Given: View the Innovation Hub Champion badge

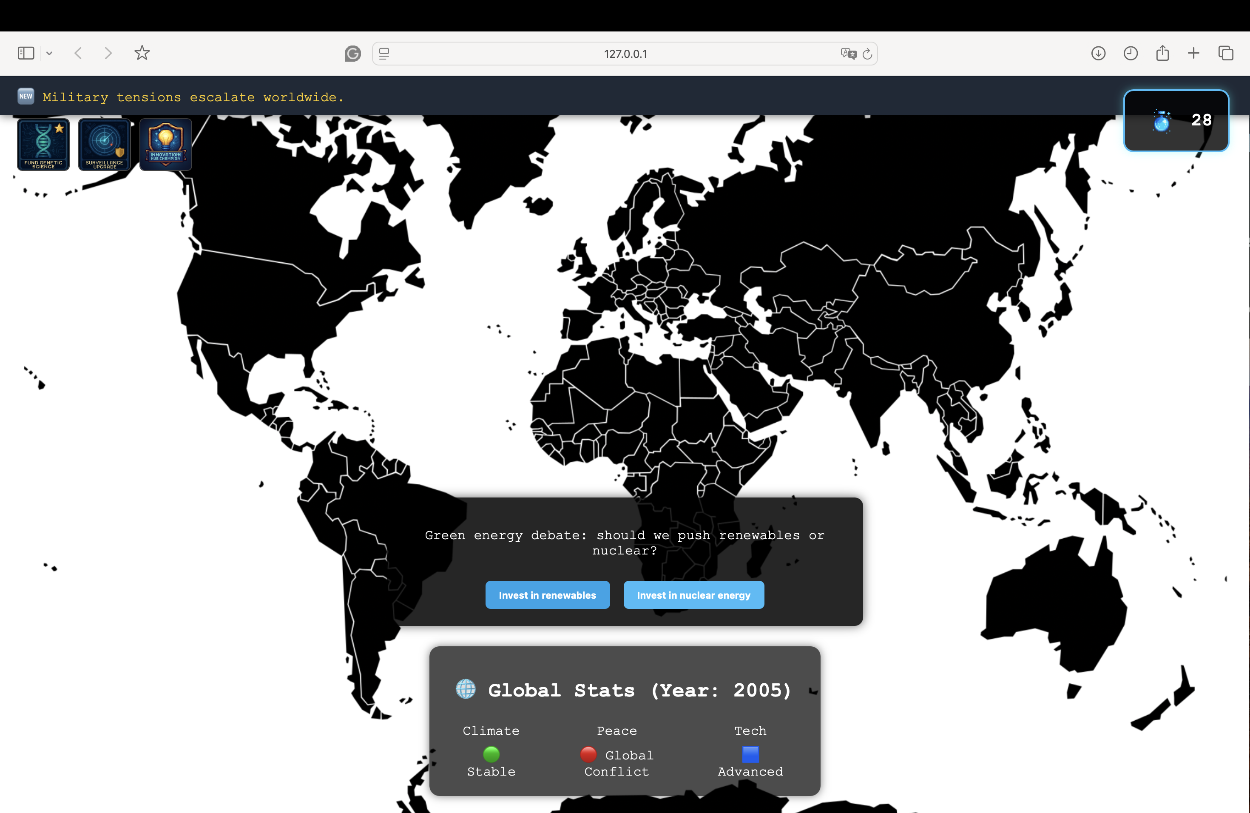Looking at the screenshot, I should click(166, 145).
